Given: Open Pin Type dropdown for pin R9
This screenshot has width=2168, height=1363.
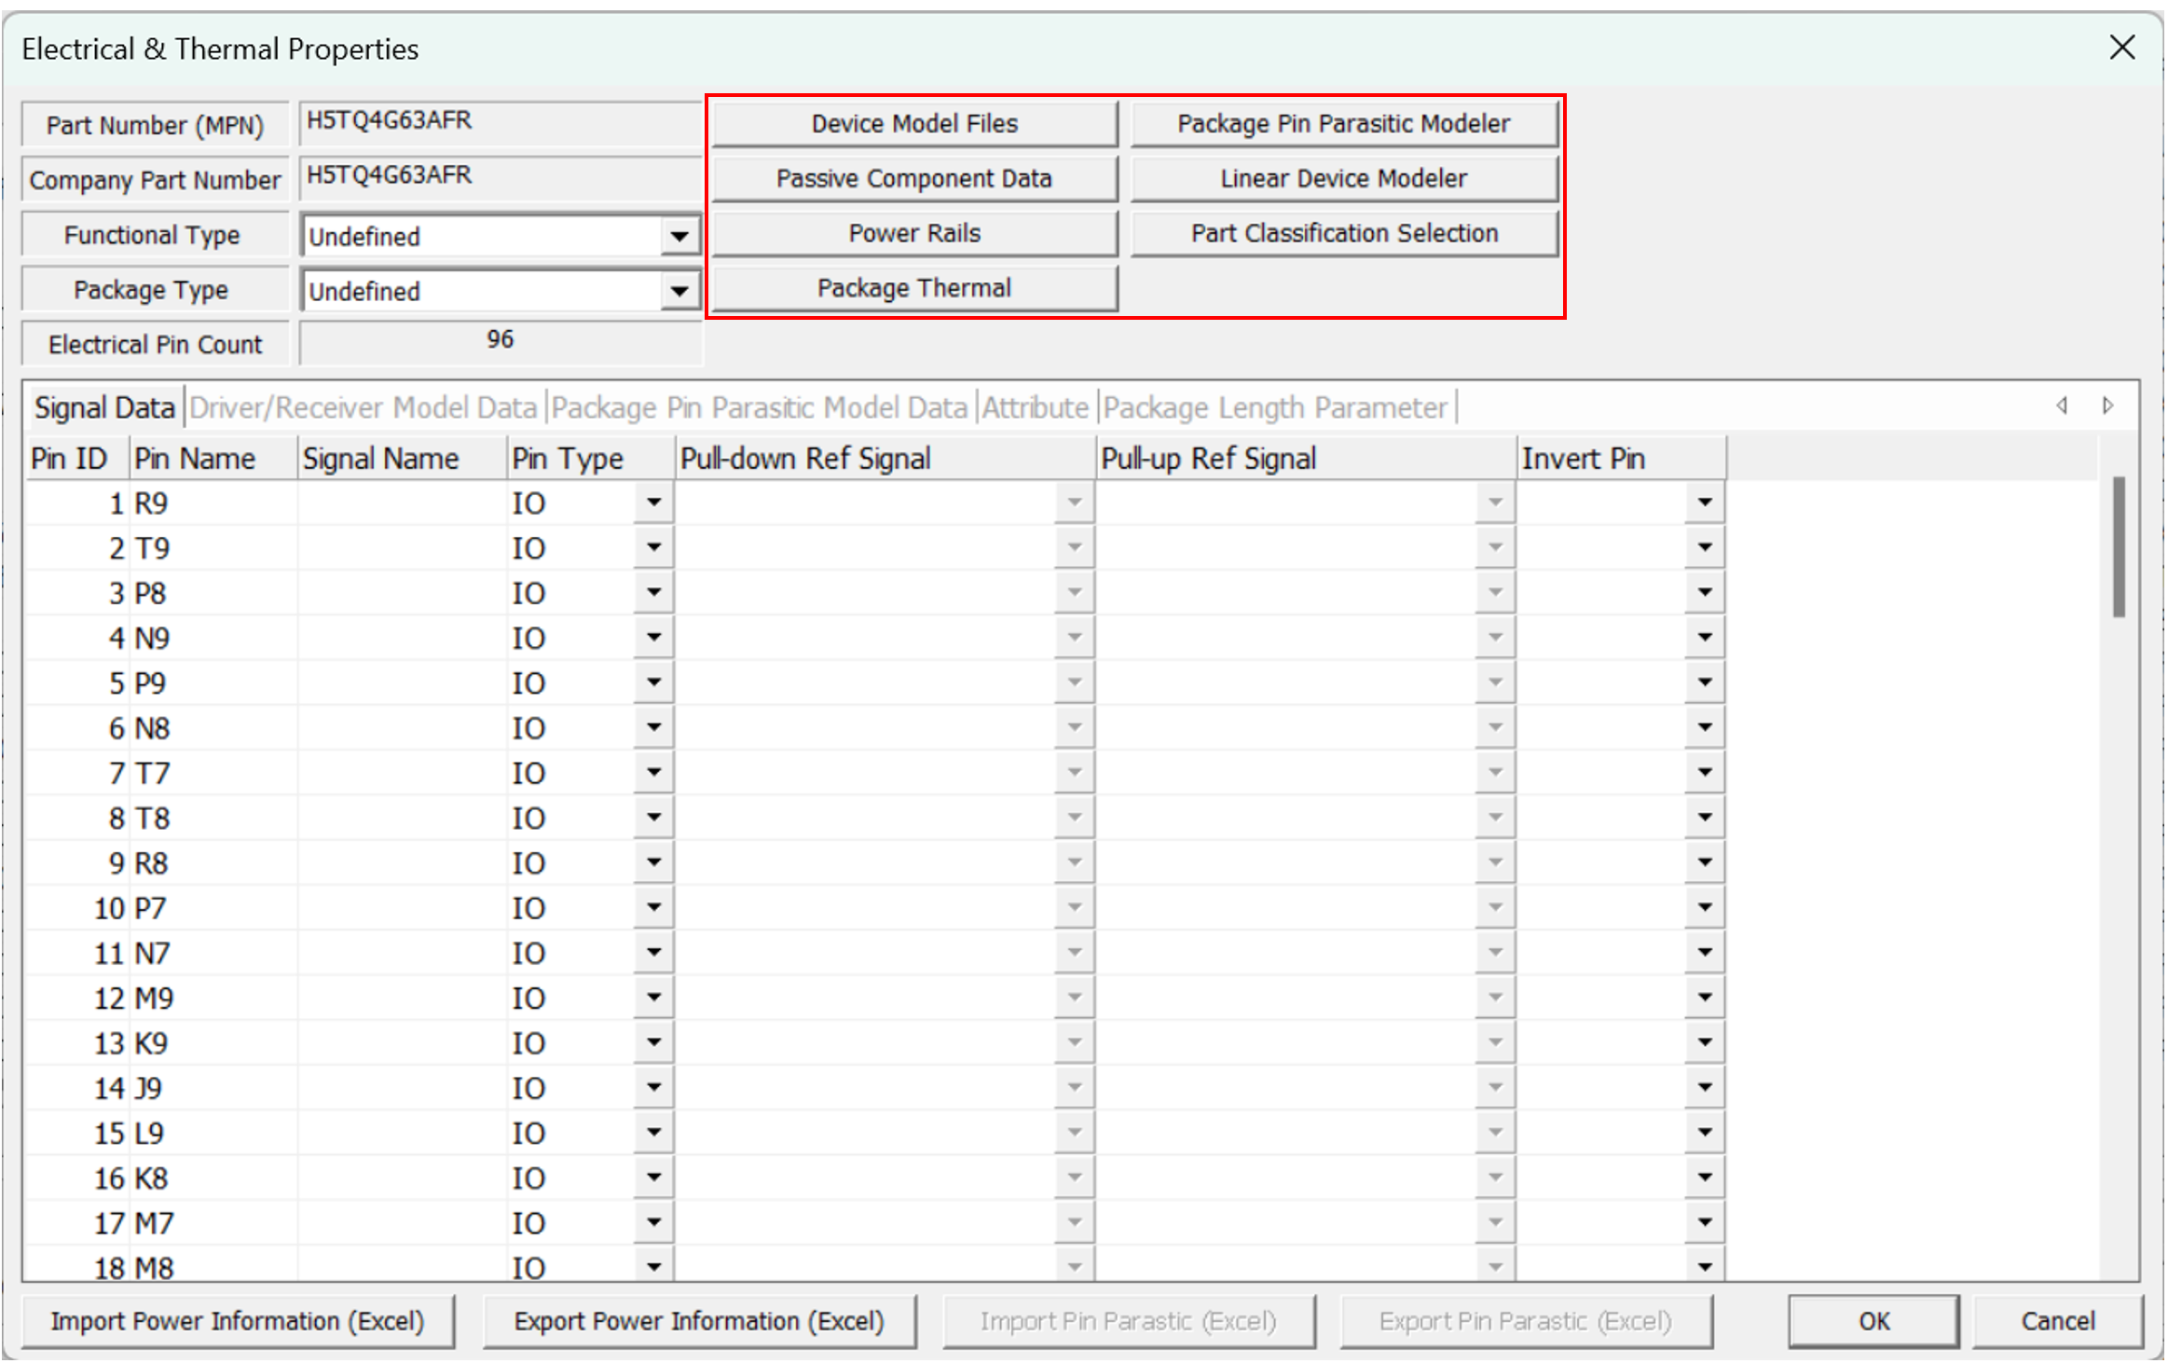Looking at the screenshot, I should 653,503.
